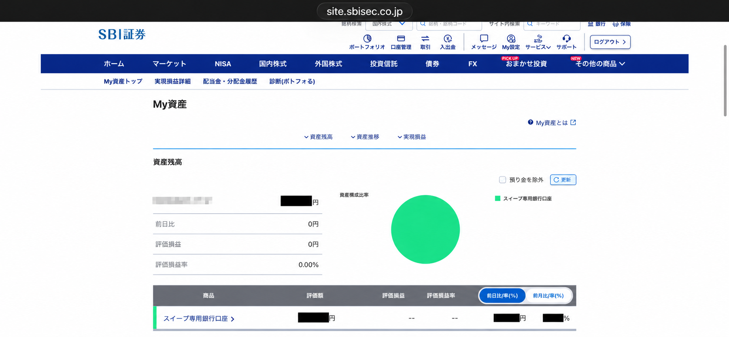Screen dimensions: 729x337
Task: Select 診断(ポトフォる) sub-tab
Action: (292, 81)
